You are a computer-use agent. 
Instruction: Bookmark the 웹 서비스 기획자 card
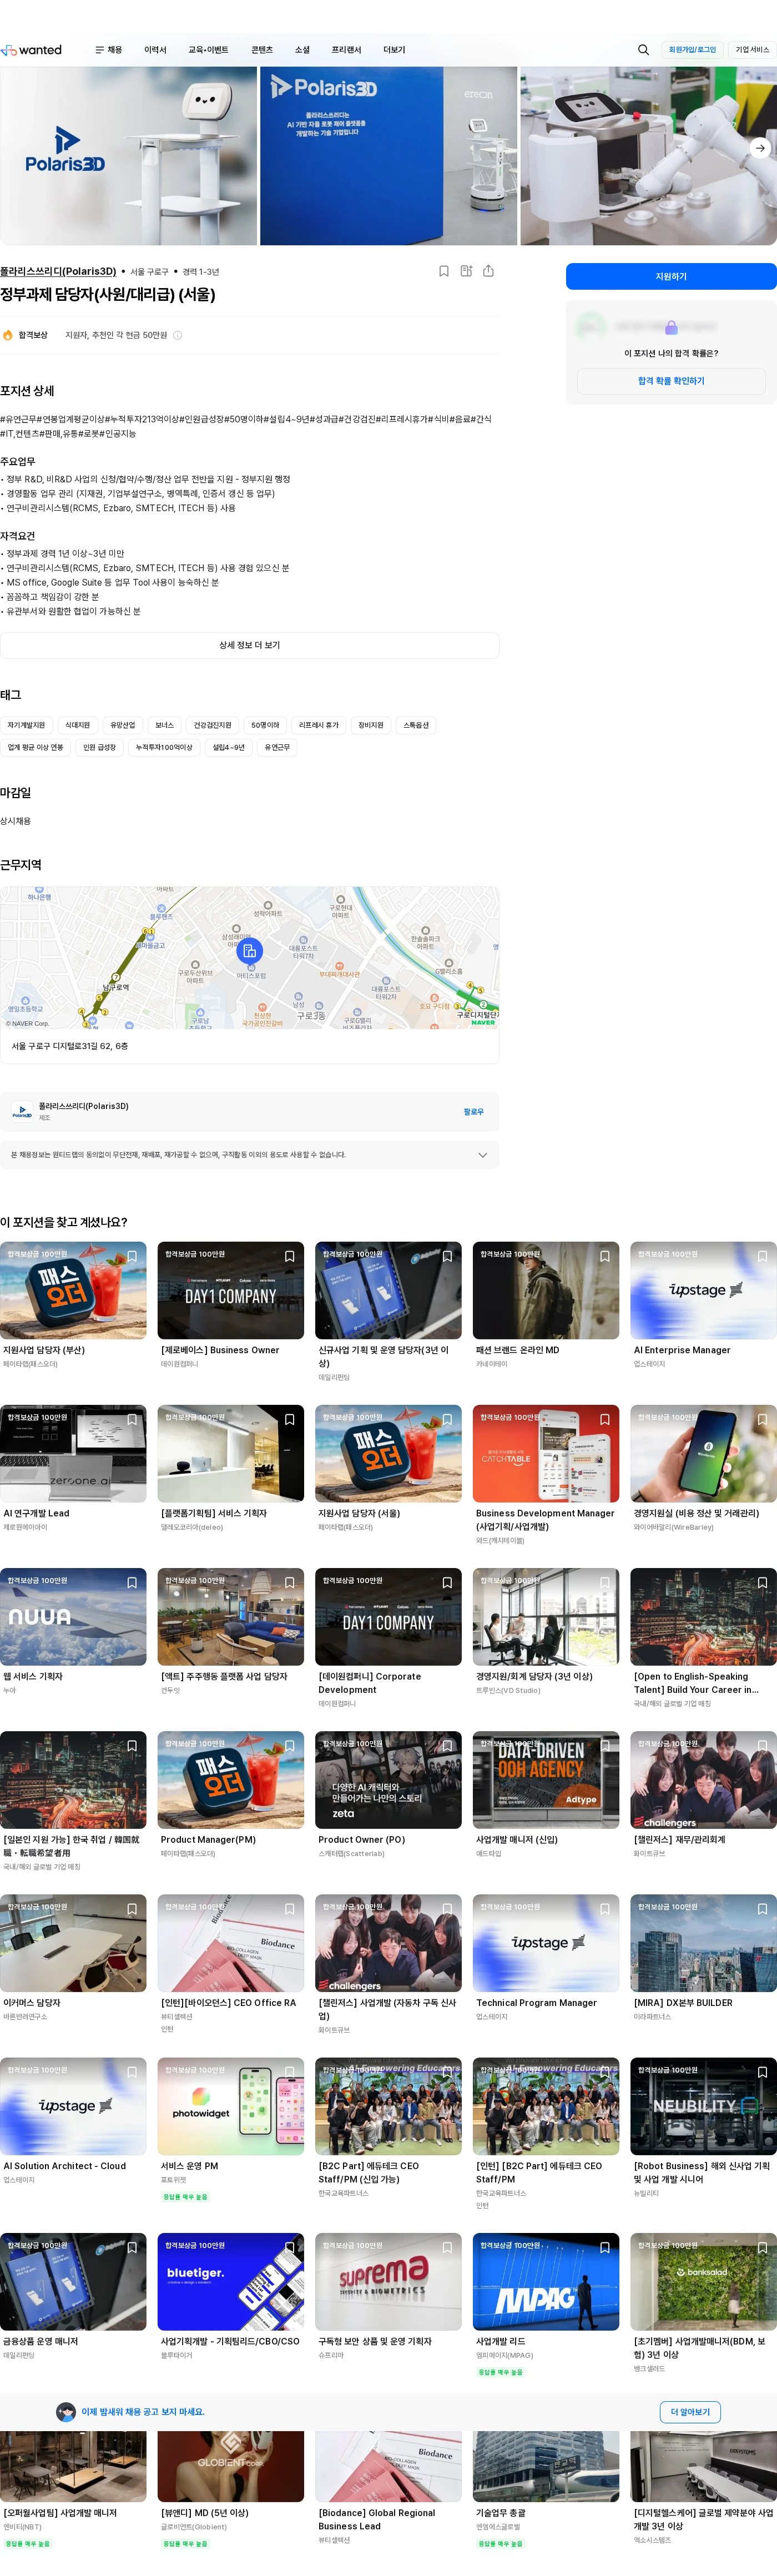coord(132,1582)
